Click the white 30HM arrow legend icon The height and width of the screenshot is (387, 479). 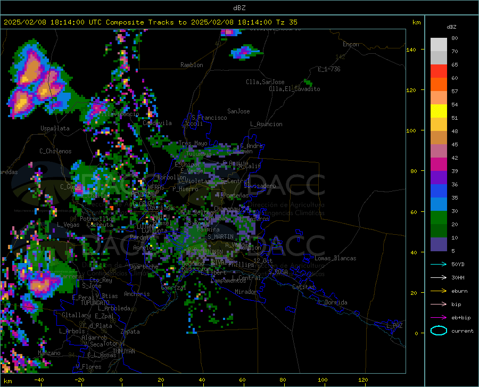(x=439, y=278)
